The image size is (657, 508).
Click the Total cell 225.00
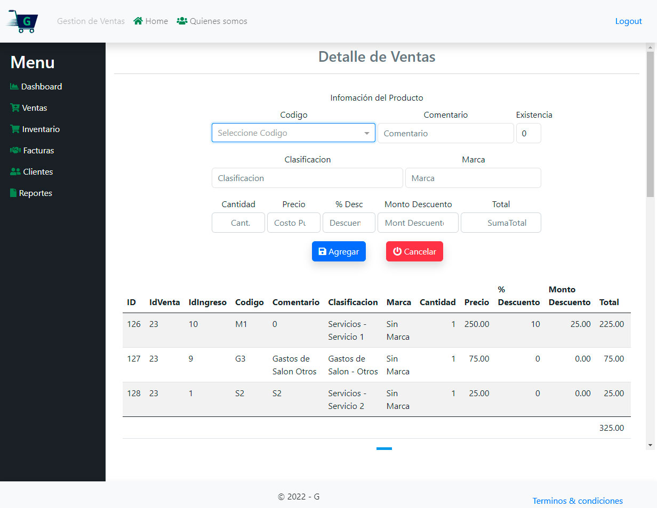click(612, 324)
